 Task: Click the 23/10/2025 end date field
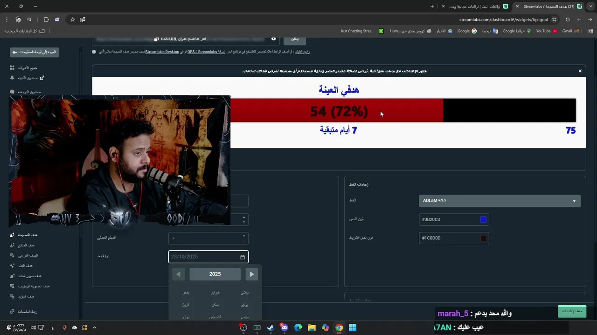pos(208,257)
